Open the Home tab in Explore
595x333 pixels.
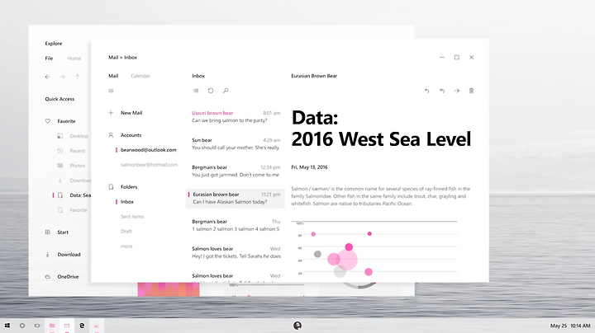(x=74, y=59)
